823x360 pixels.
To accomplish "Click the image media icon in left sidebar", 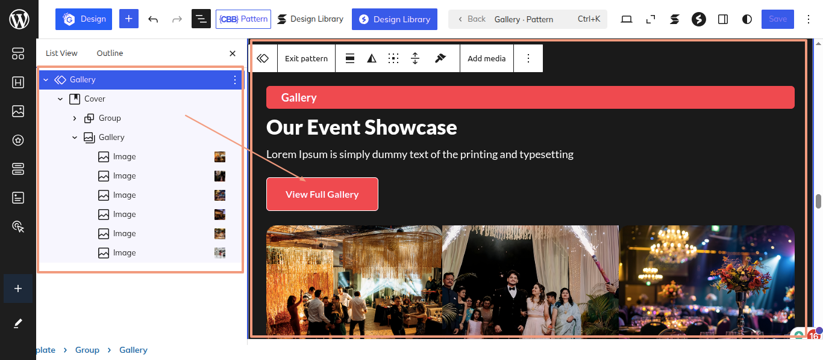I will pos(18,111).
